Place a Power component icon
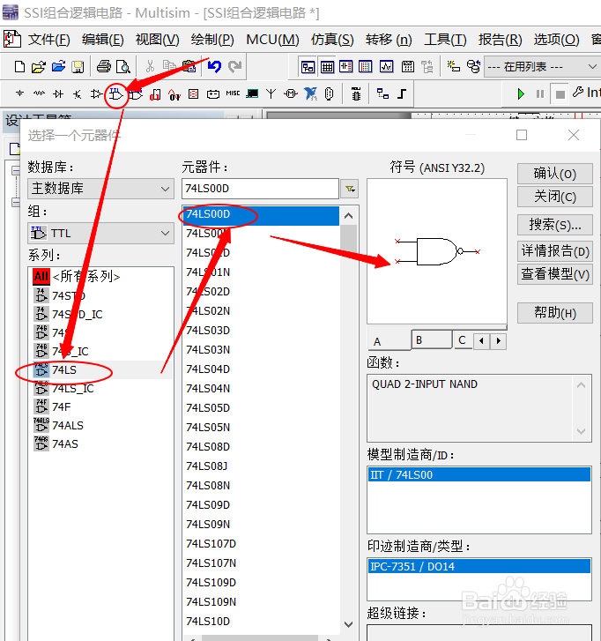The height and width of the screenshot is (641, 601). 213,94
